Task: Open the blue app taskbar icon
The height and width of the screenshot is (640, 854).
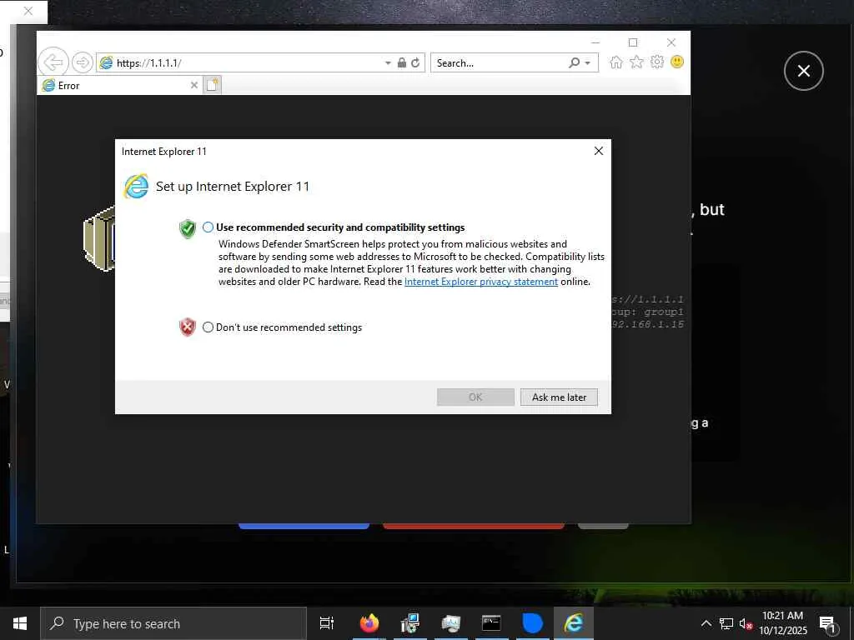Action: coord(532,623)
